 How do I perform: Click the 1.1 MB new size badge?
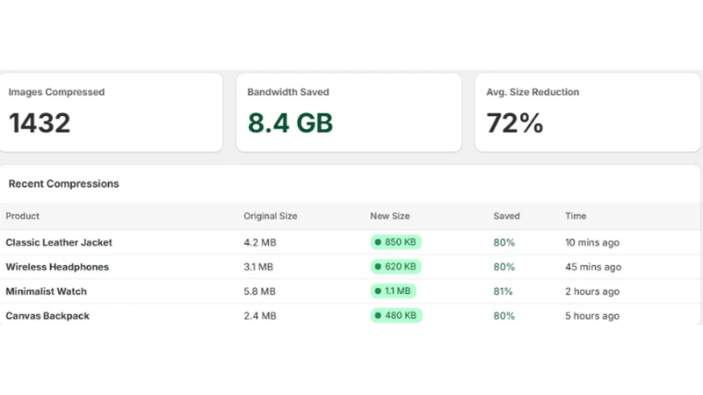pyautogui.click(x=393, y=291)
